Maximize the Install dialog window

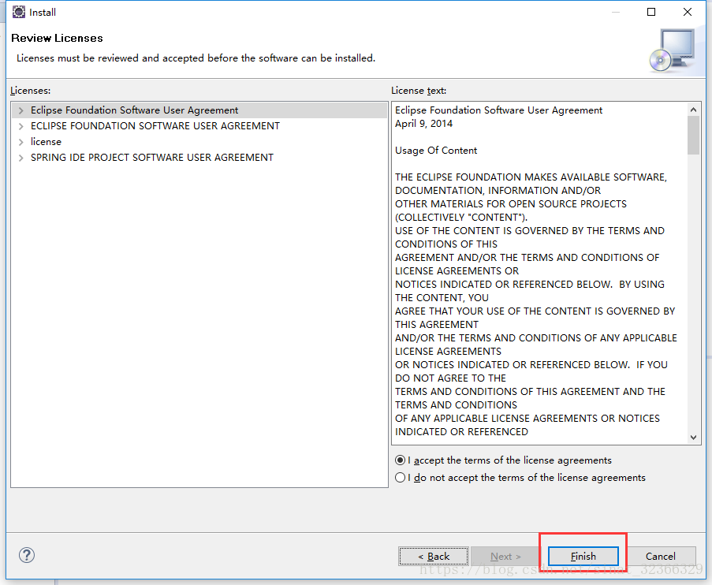point(651,12)
